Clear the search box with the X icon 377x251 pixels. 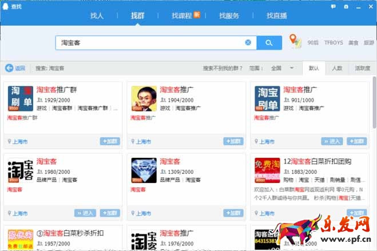pos(248,42)
